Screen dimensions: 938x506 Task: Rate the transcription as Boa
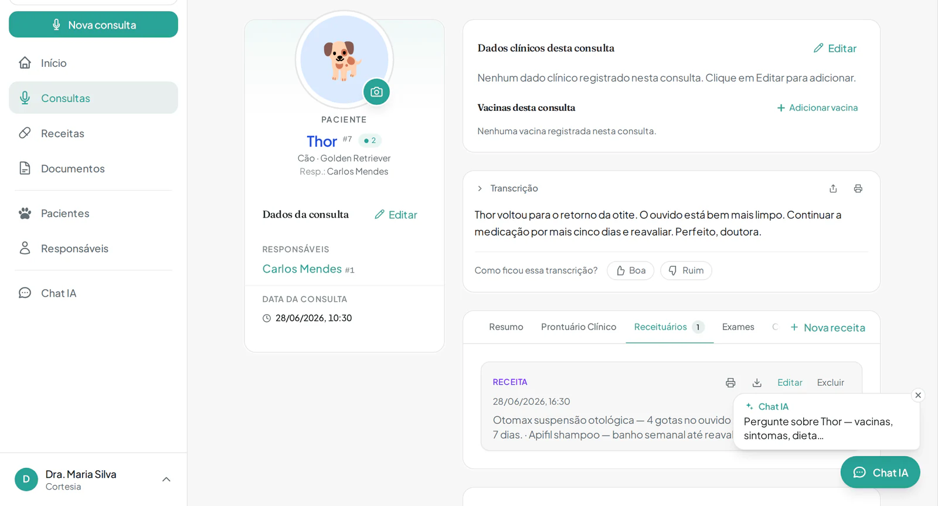[630, 270]
